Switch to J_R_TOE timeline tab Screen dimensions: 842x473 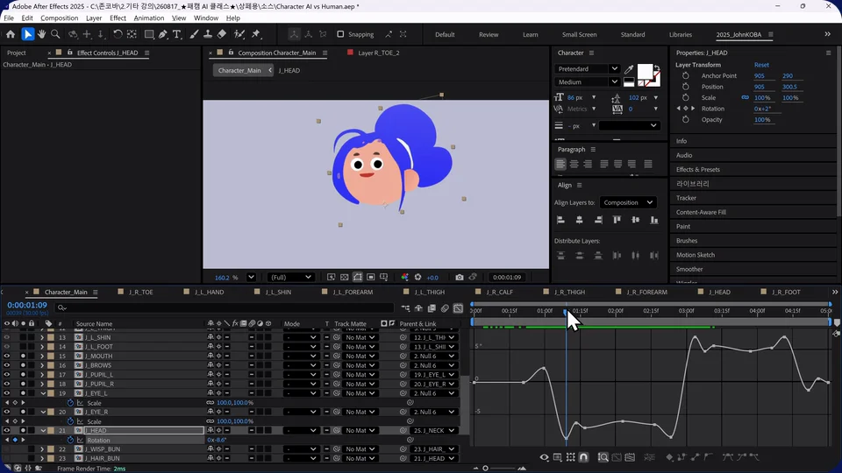point(141,293)
